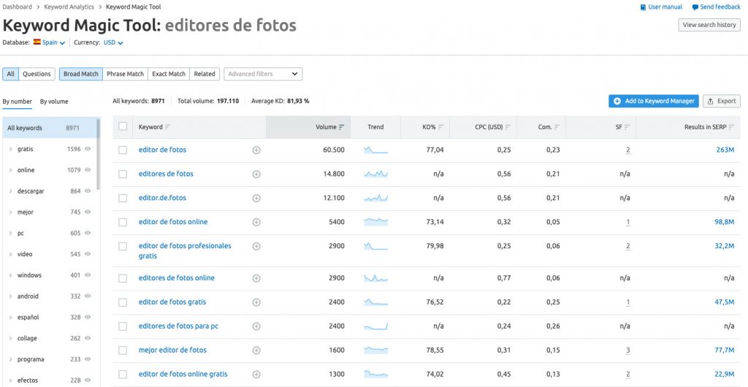The image size is (748, 387).
Task: Sort by KD% column sort icon
Action: pyautogui.click(x=440, y=127)
